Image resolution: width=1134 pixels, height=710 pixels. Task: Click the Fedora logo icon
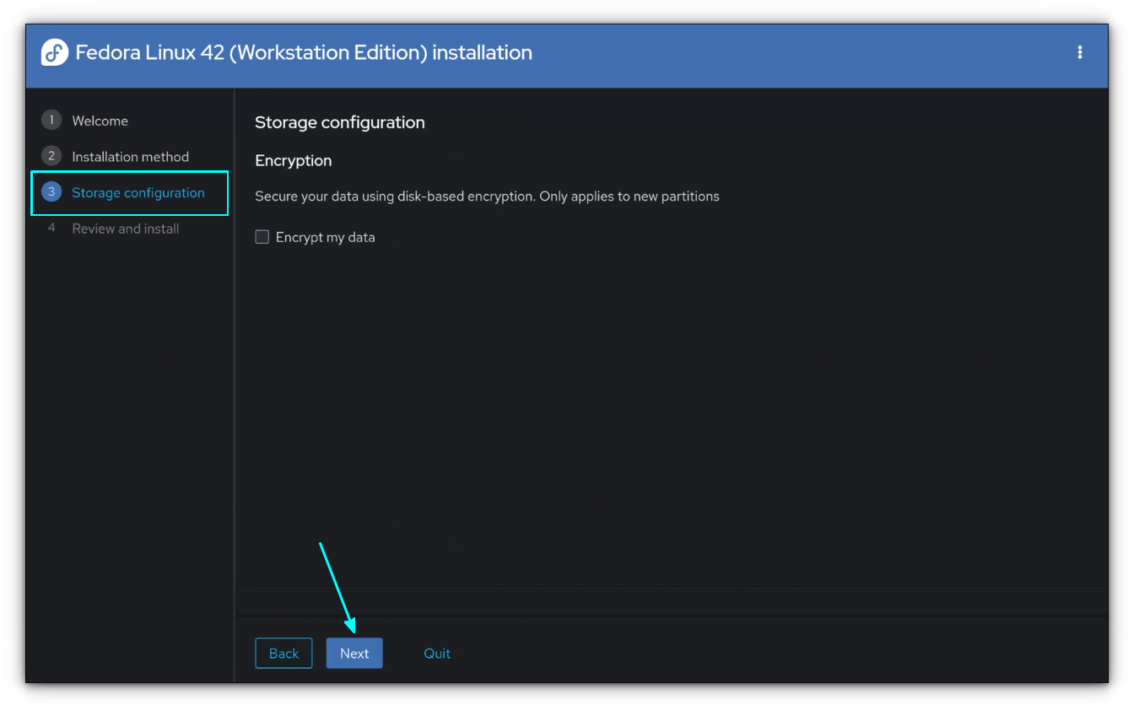tap(54, 52)
